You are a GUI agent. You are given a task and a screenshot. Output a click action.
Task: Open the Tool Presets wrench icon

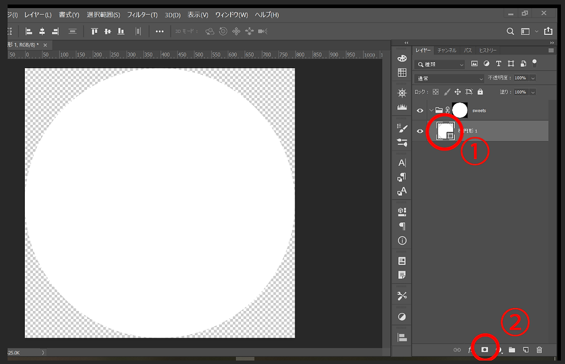(402, 296)
